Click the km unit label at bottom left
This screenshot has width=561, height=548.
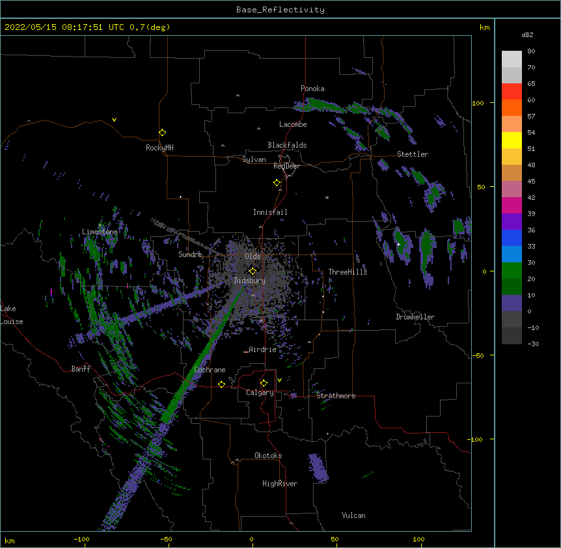[x=10, y=540]
